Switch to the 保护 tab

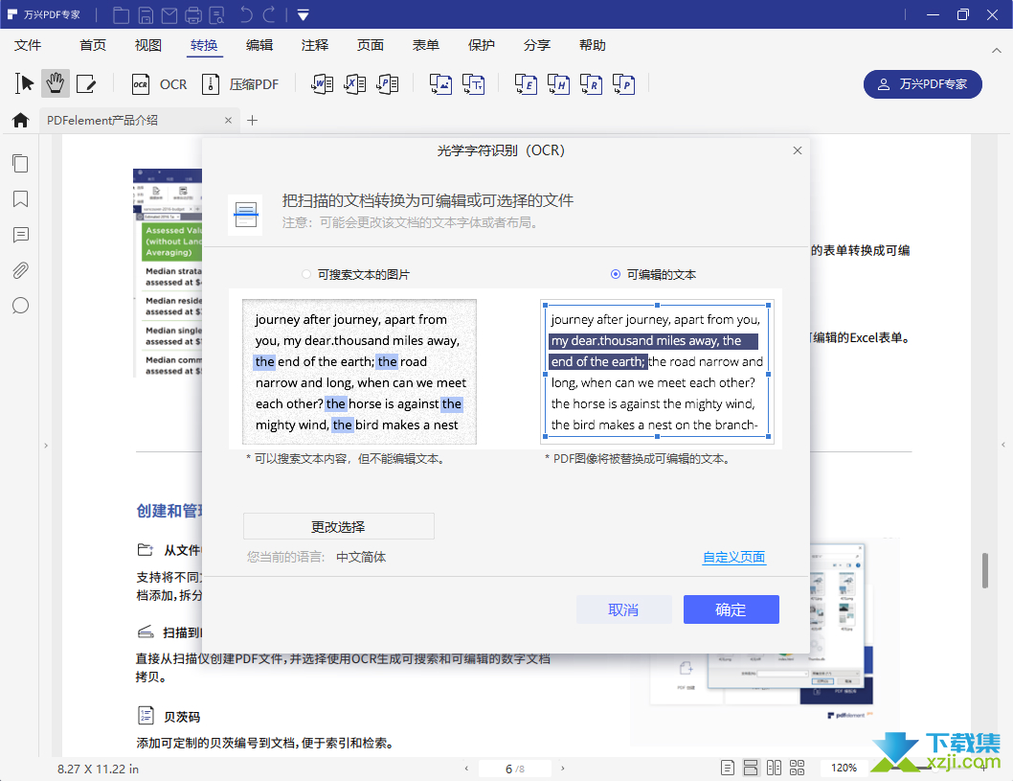[482, 45]
